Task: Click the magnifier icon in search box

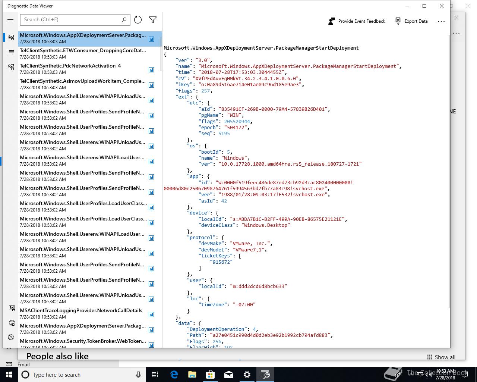Action: 124,19
